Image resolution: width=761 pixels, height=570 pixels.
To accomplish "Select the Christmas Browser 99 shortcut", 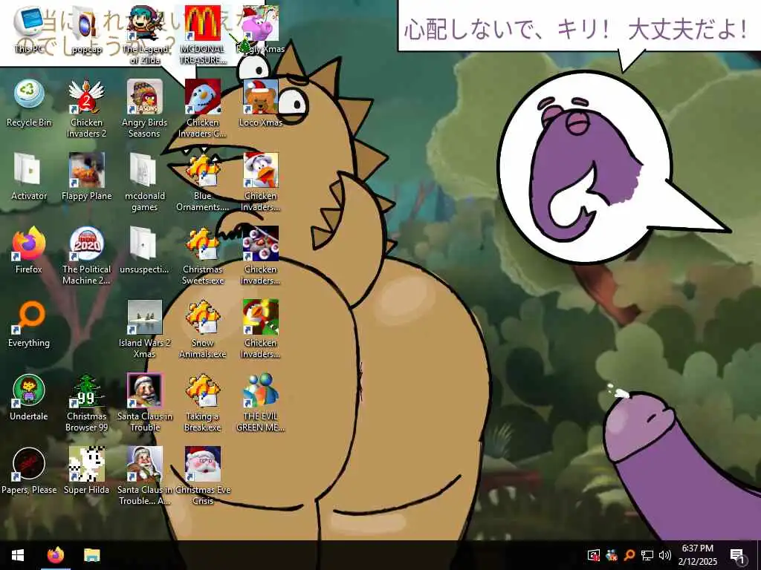I will pyautogui.click(x=86, y=403).
